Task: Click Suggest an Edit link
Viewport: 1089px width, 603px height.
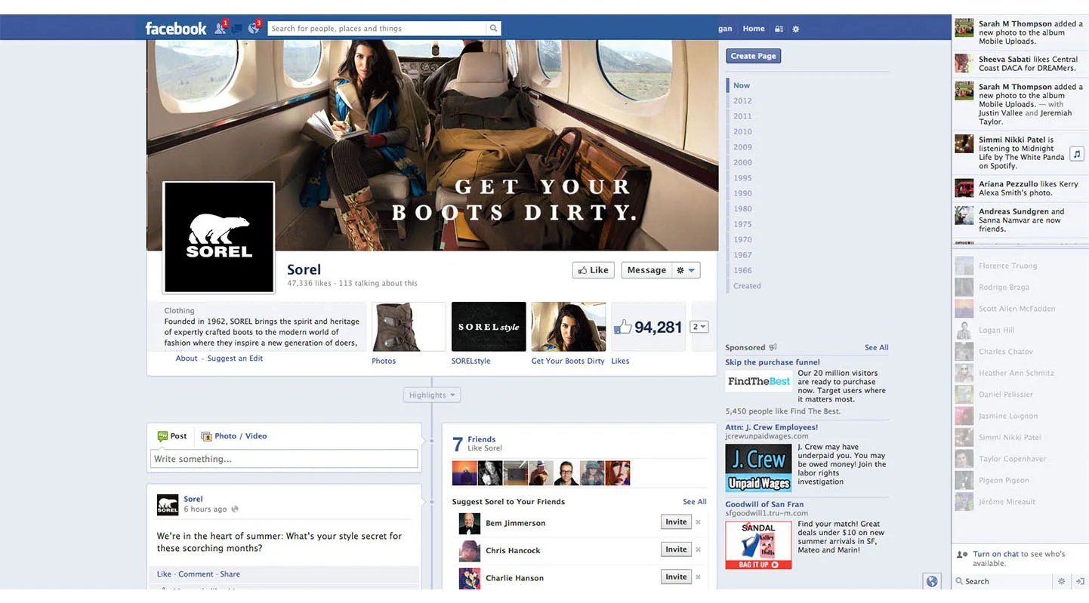Action: [235, 358]
